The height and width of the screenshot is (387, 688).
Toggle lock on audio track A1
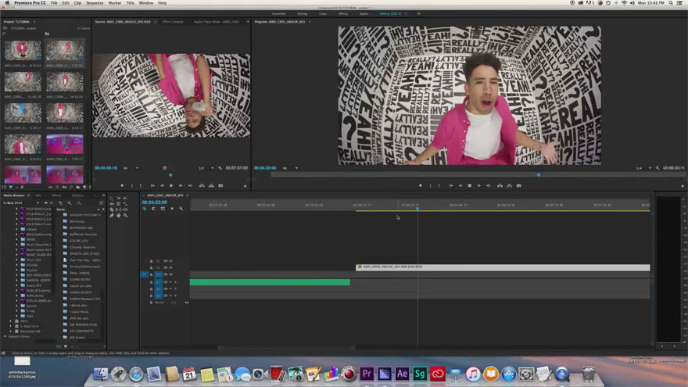tap(152, 282)
